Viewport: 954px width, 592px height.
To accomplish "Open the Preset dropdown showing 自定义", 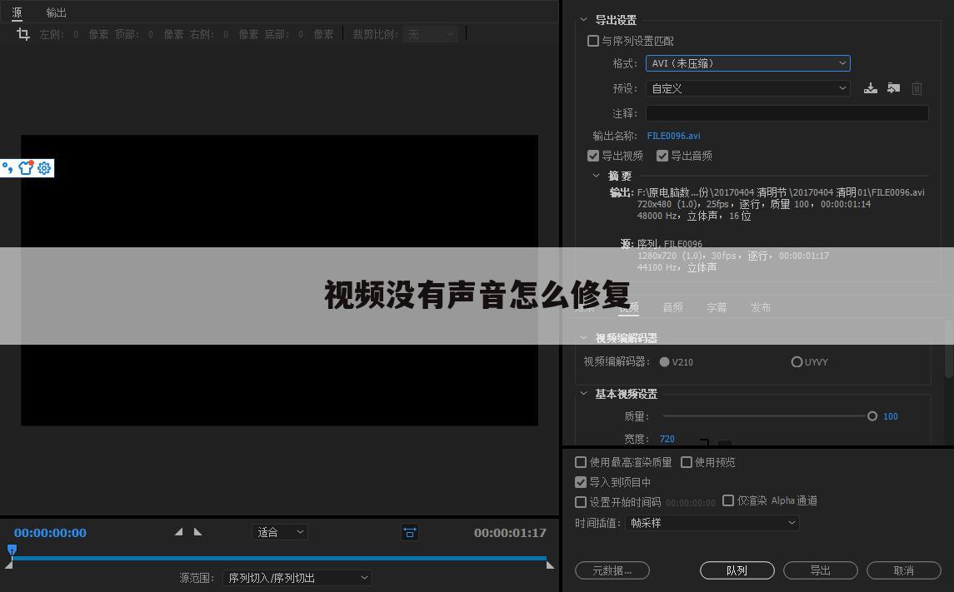I will (x=747, y=89).
